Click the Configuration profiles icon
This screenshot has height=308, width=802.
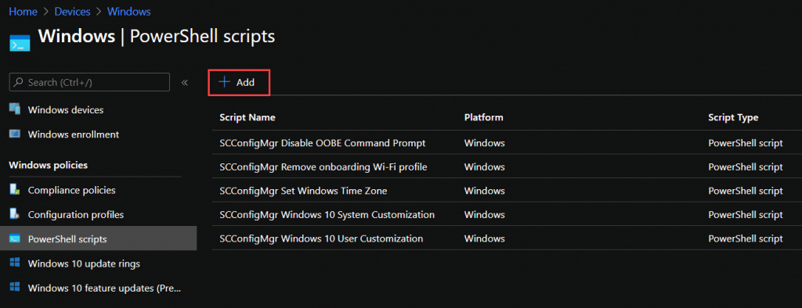tap(15, 214)
